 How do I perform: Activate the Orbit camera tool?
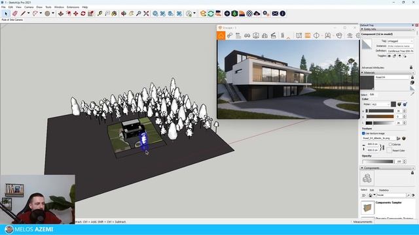coord(124,13)
